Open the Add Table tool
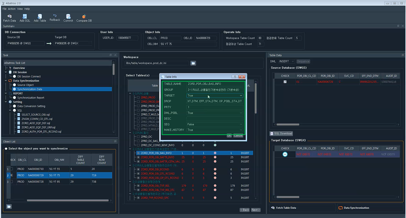Viewport: 406px width, 218px height. [x=40, y=16]
